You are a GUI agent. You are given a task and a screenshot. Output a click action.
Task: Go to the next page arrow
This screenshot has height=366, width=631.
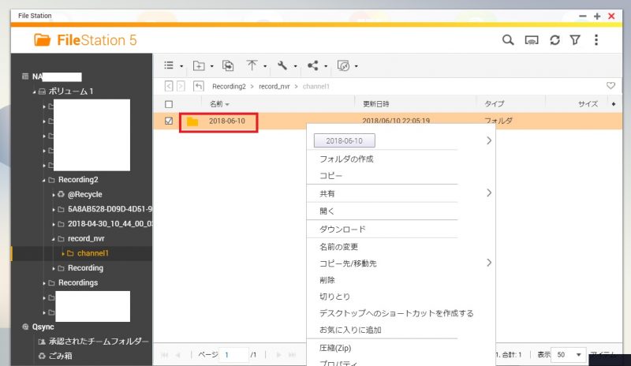pyautogui.click(x=278, y=355)
